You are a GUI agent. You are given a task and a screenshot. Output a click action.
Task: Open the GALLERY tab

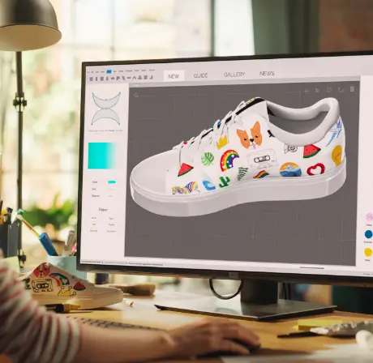point(234,75)
